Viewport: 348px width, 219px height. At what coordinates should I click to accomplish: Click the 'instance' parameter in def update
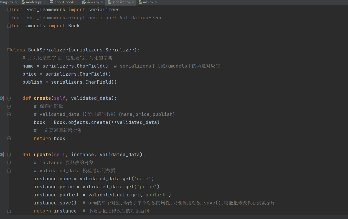83,155
